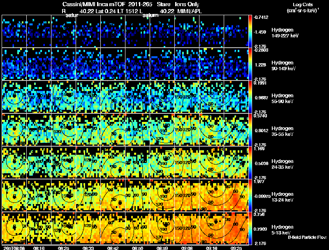329x250 pixels.
Task: Select the Hydrogen 35-55 keV label
Action: click(x=282, y=131)
